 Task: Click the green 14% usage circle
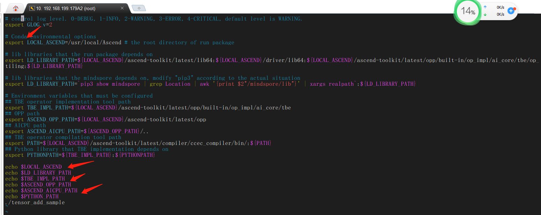[x=468, y=11]
